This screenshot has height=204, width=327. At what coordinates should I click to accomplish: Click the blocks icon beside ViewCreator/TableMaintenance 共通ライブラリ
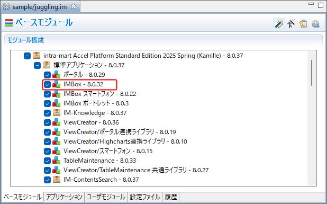pyautogui.click(x=57, y=170)
